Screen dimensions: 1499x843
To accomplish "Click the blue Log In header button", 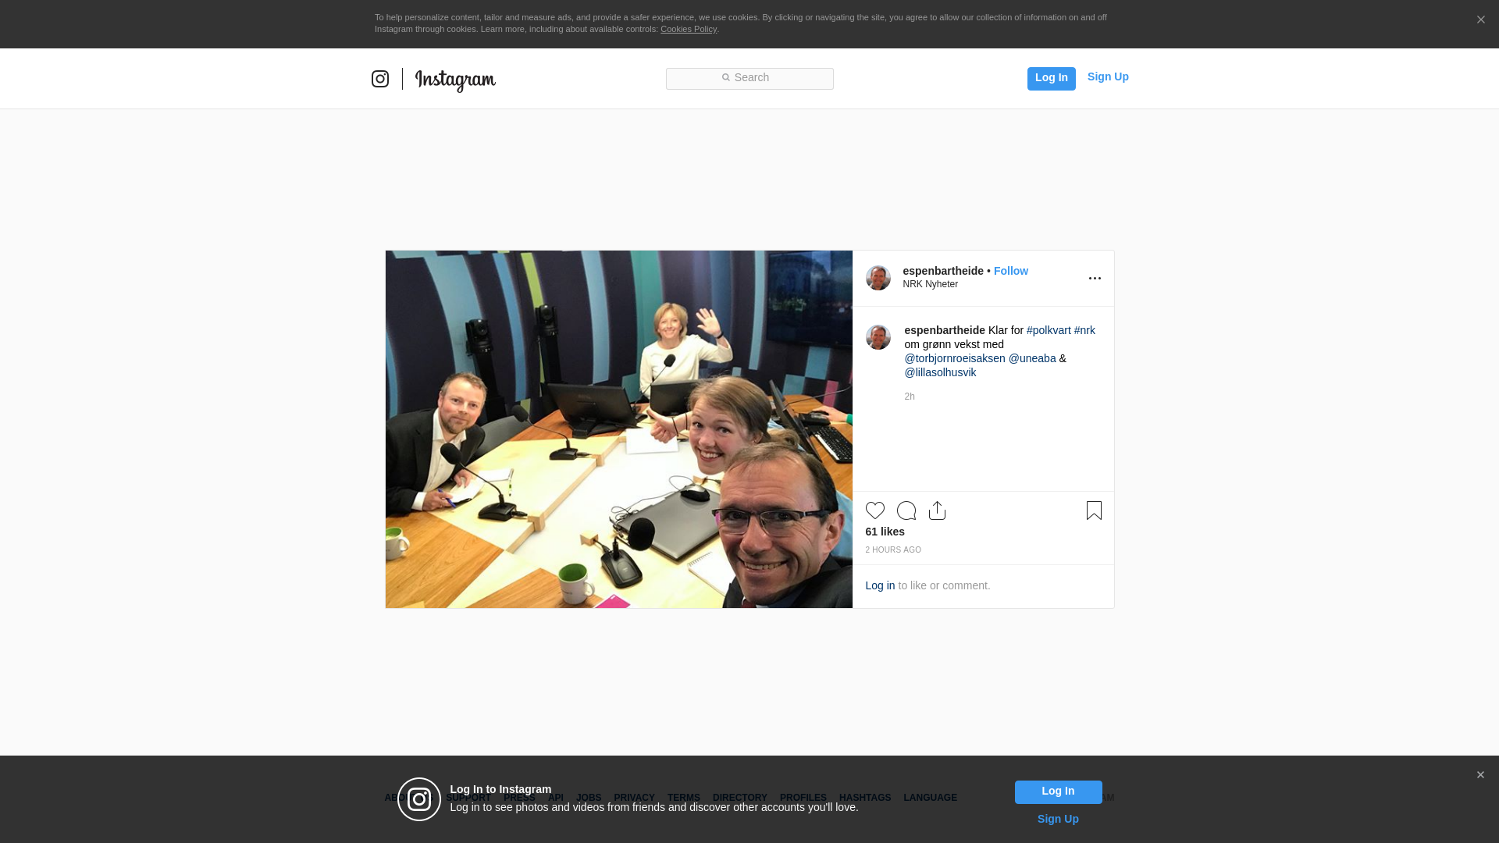I will tap(1051, 78).
